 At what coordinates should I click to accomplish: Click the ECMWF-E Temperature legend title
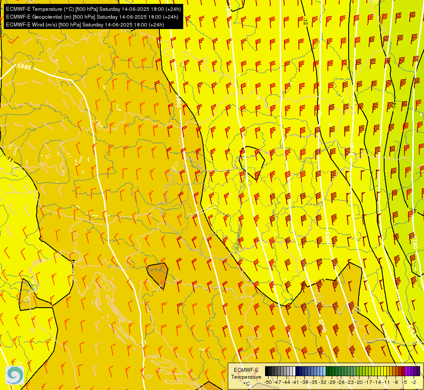[x=246, y=373]
